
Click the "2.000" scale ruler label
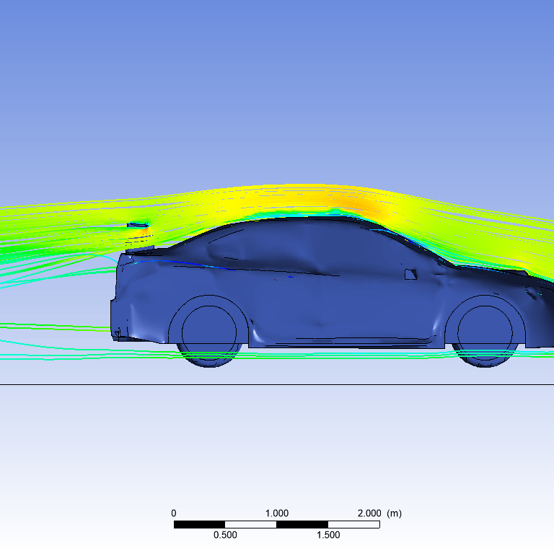(x=369, y=513)
